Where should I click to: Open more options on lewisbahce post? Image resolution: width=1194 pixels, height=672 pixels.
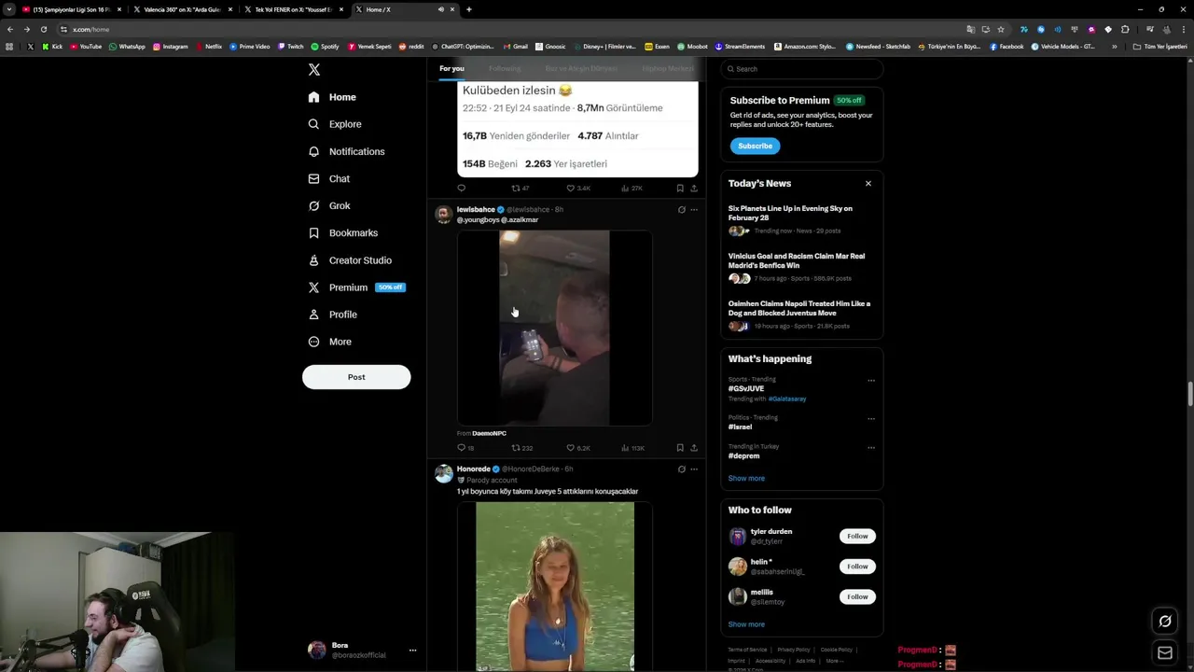(x=693, y=210)
